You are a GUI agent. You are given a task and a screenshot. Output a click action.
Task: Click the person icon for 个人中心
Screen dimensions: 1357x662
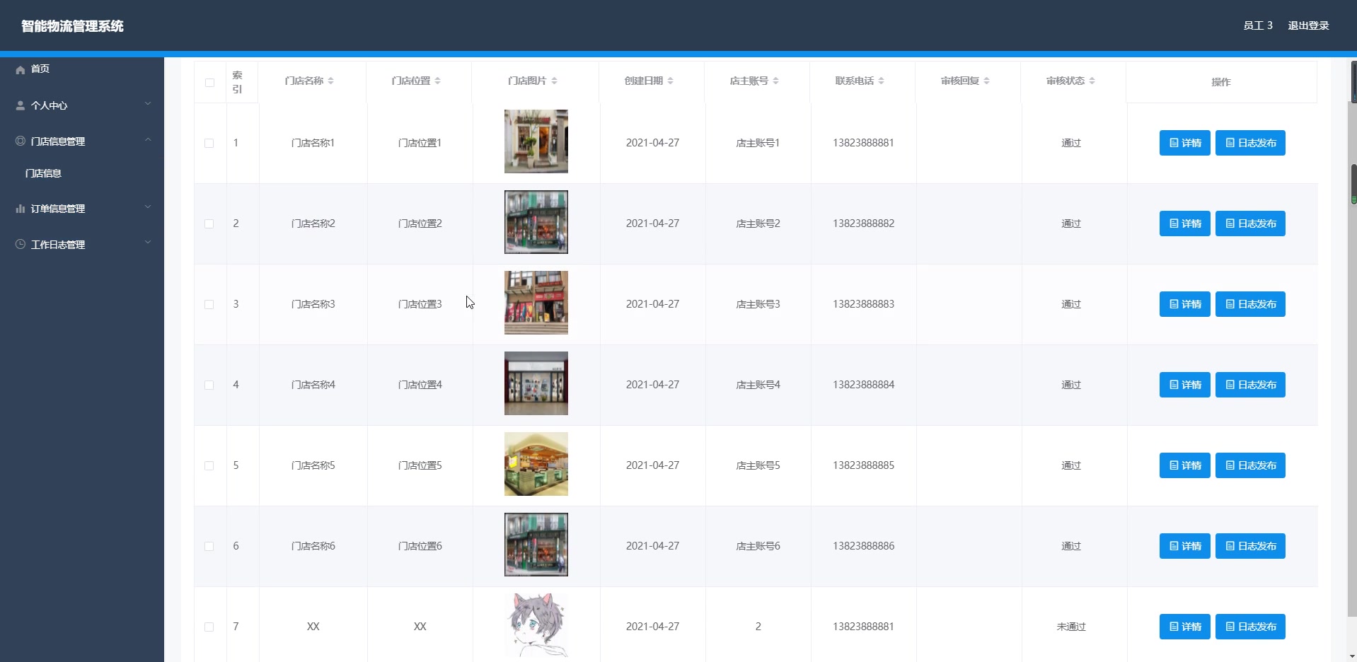tap(20, 105)
